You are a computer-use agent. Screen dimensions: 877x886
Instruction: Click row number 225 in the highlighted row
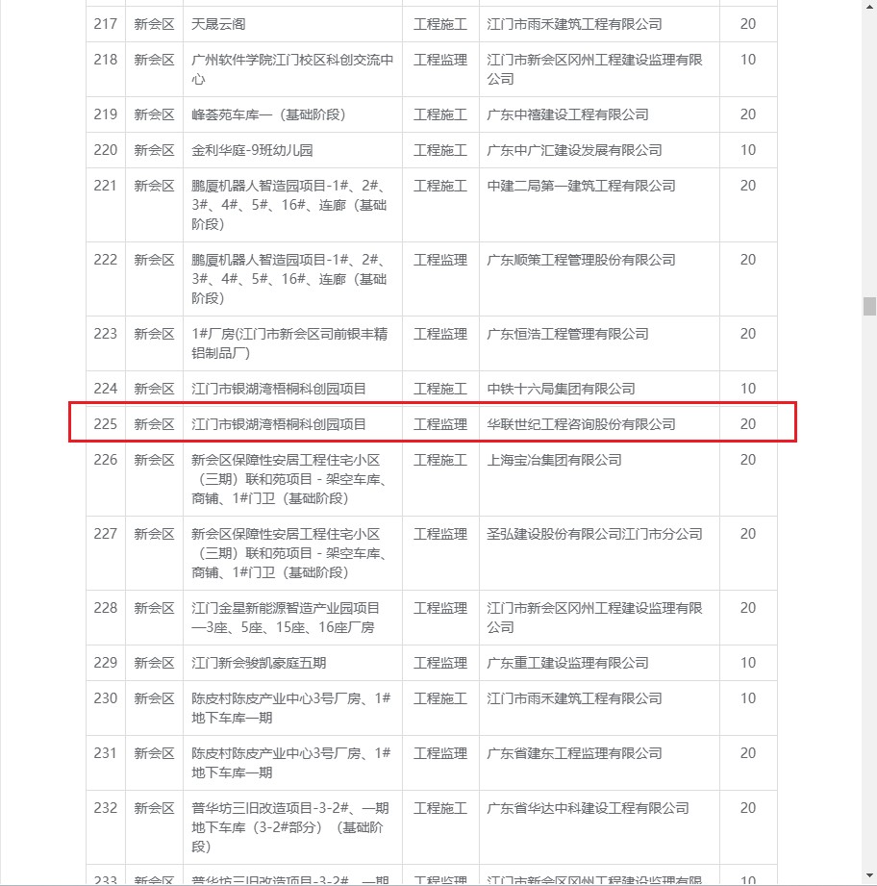(106, 424)
